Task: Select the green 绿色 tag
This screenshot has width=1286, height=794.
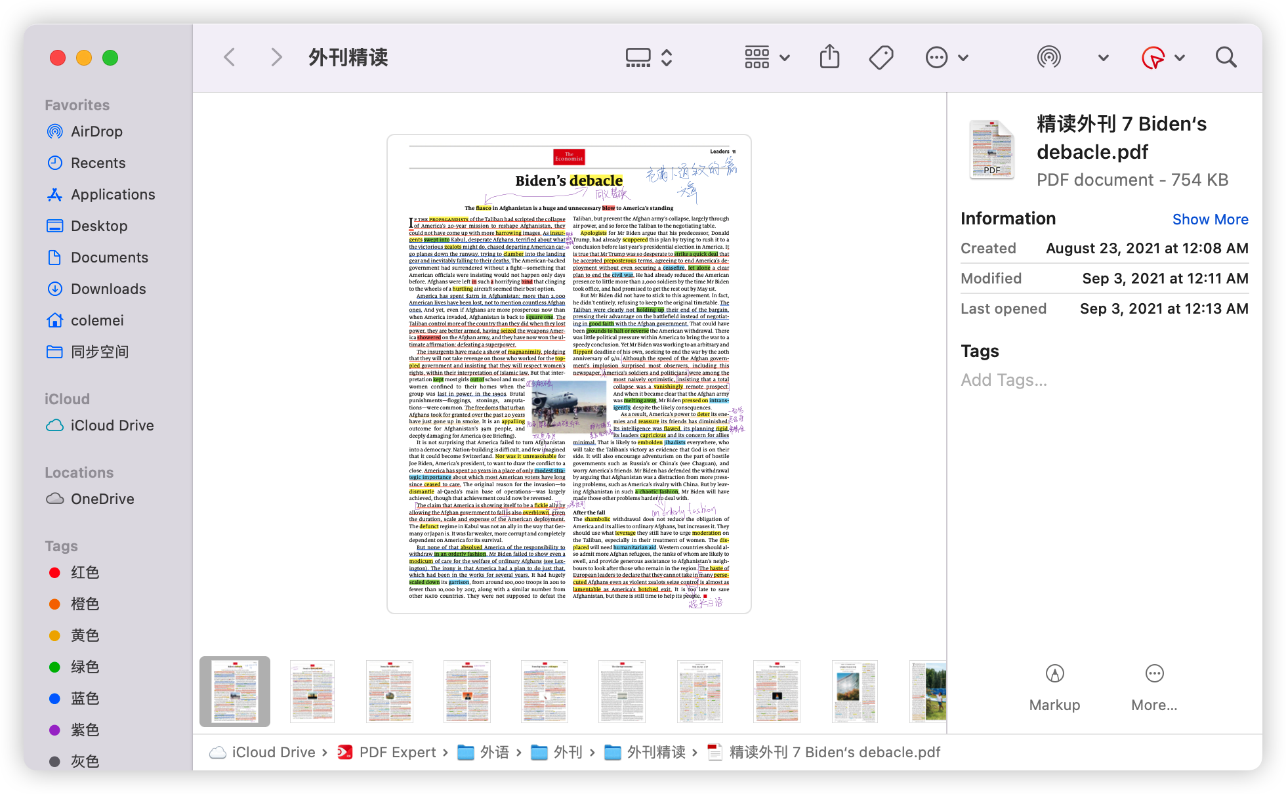Action: [85, 667]
